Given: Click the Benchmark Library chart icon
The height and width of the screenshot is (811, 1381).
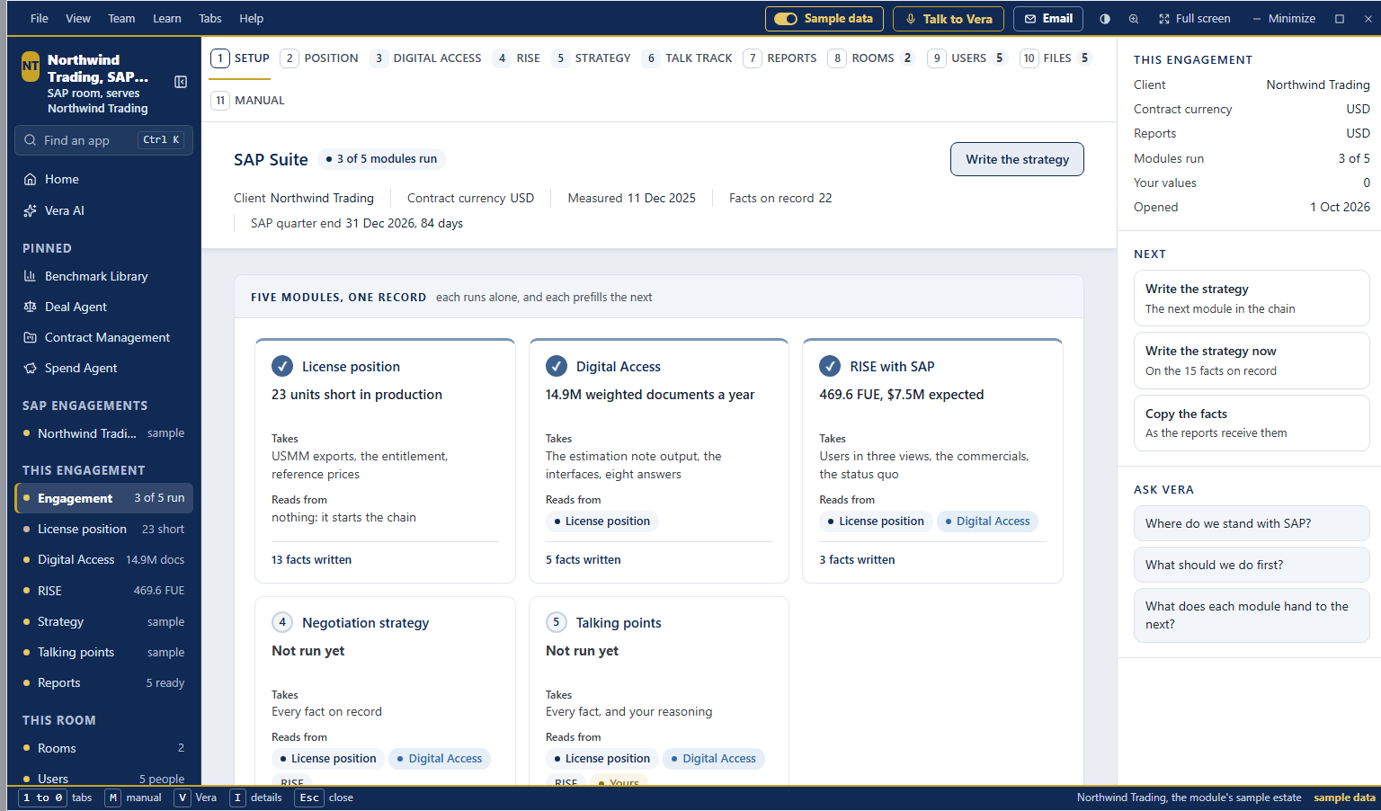Looking at the screenshot, I should click(x=31, y=276).
